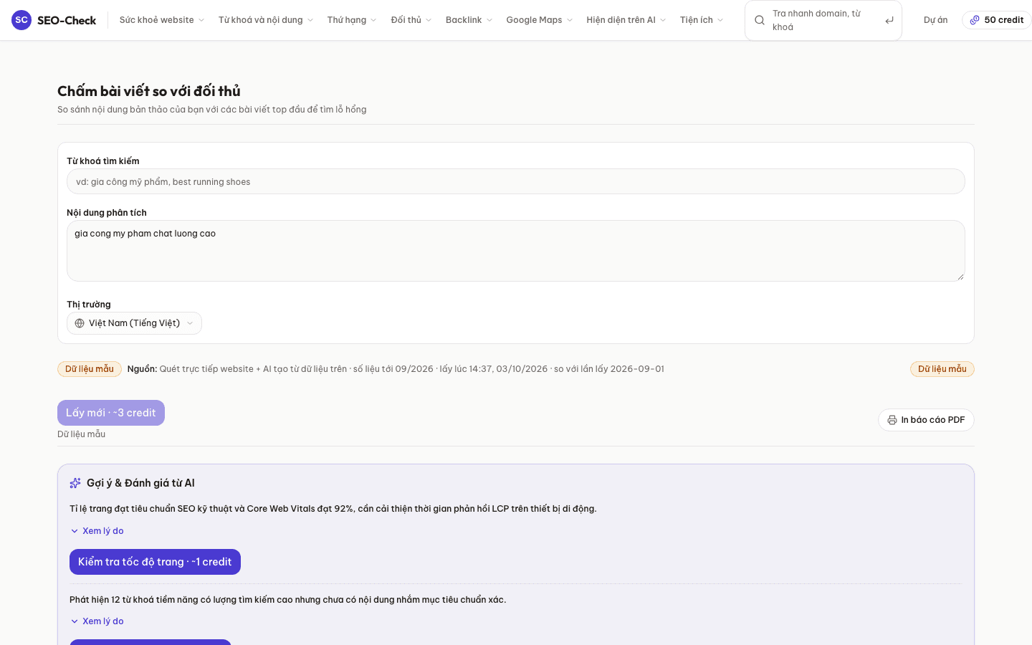
Task: Click the left Dữ liệu mẫu badge
Action: (x=90, y=369)
